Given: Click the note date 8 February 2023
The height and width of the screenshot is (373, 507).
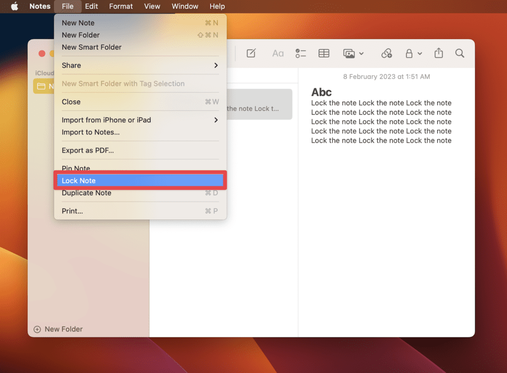Looking at the screenshot, I should point(386,77).
